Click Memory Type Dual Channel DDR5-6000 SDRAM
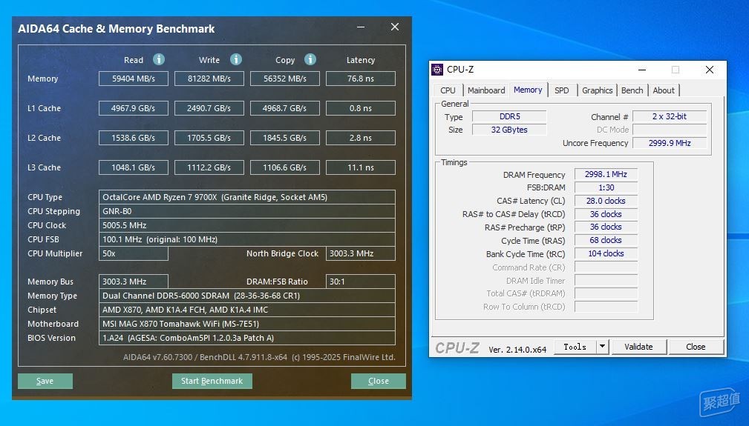 [x=247, y=296]
